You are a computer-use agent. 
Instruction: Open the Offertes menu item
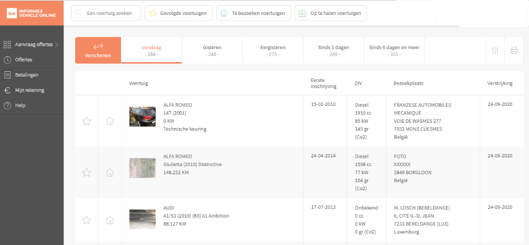point(32,60)
